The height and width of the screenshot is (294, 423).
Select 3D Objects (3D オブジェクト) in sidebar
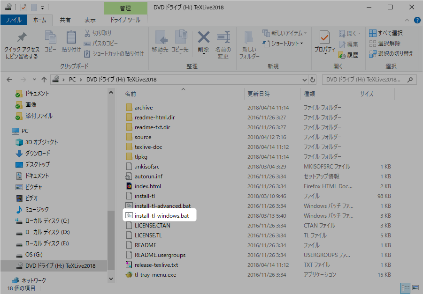(37, 142)
